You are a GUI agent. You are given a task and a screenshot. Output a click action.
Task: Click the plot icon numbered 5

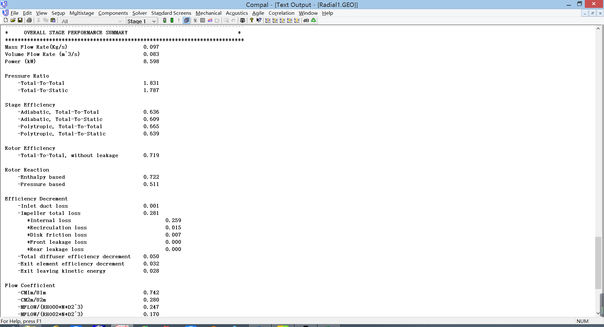coord(297,20)
